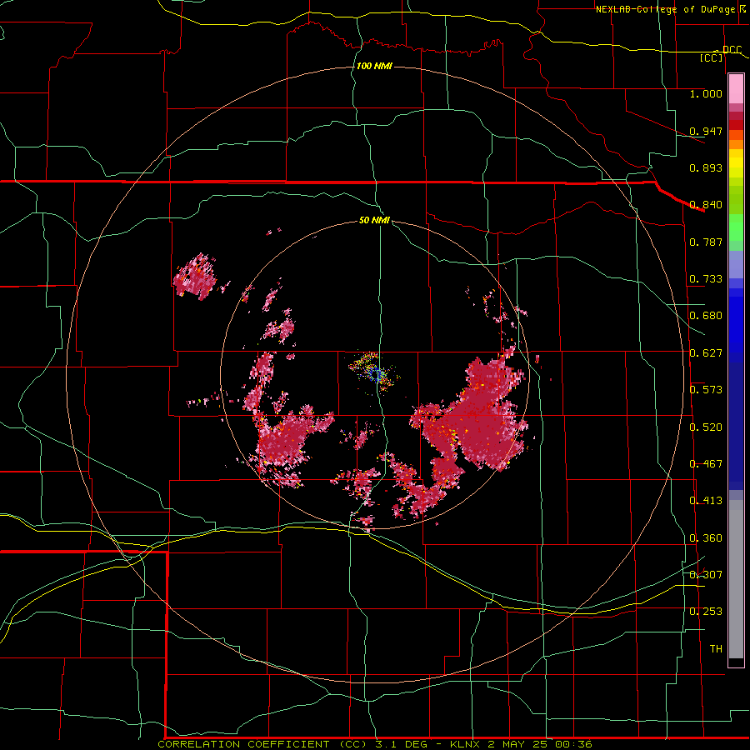Viewport: 750px width, 750px height.
Task: Click the 0.787 legend value
Action: click(706, 242)
